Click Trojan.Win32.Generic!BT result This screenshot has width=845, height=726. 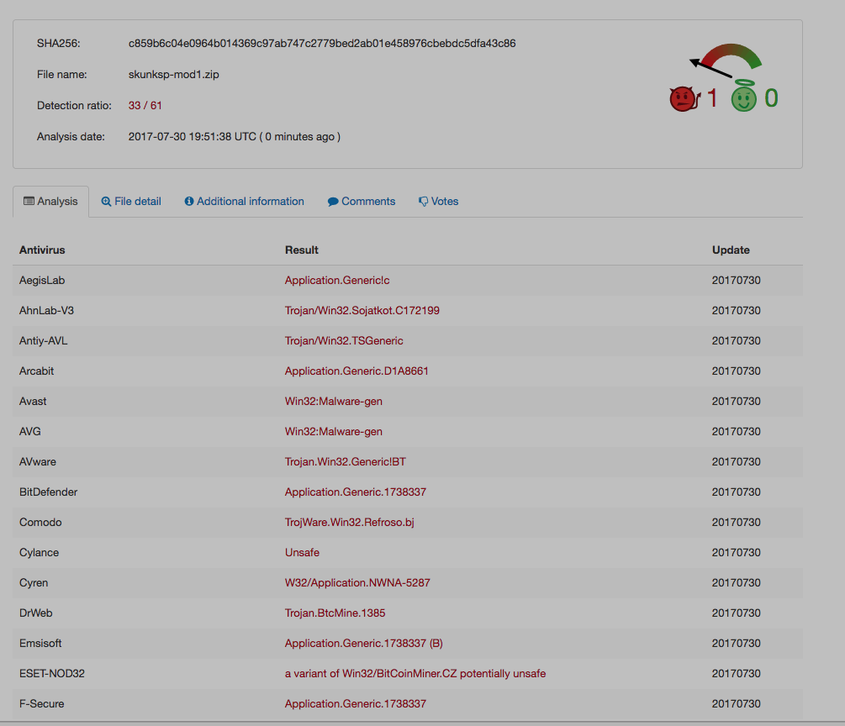click(x=346, y=461)
